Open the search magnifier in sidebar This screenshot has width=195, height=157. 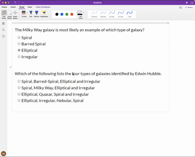coord(4,30)
